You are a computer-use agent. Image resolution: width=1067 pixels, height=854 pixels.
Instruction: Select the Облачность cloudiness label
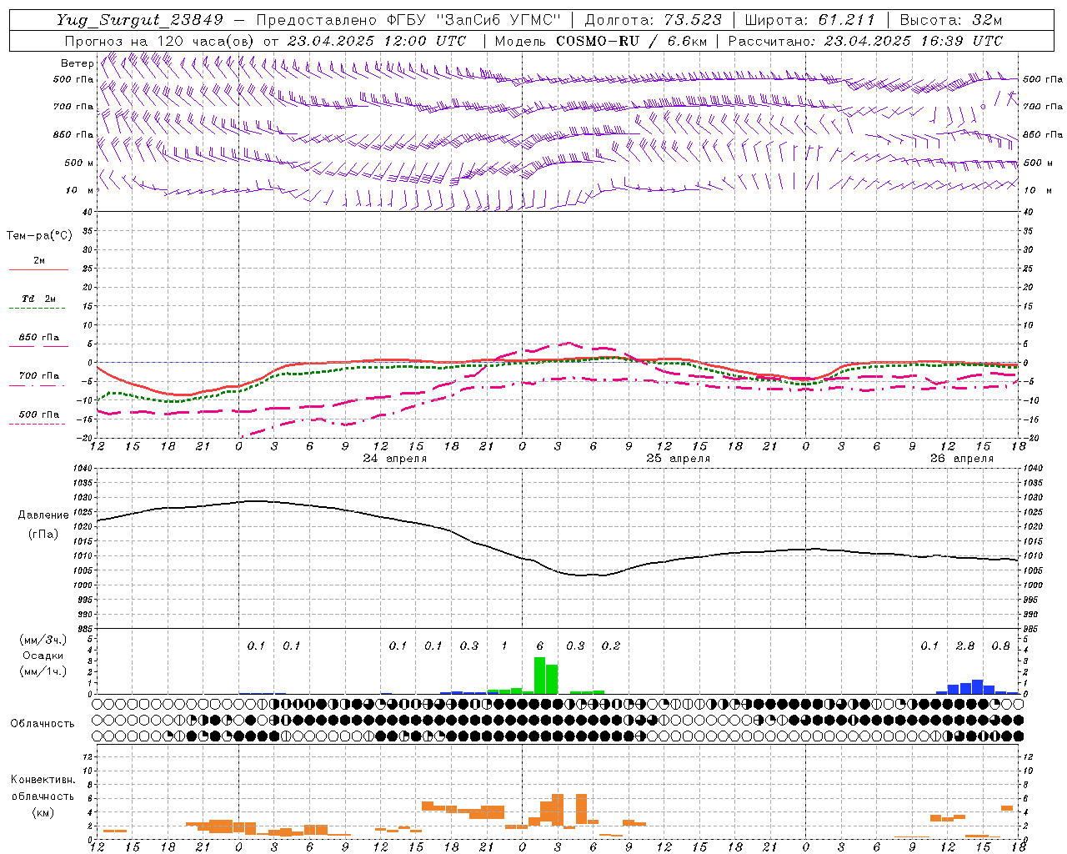(x=43, y=724)
